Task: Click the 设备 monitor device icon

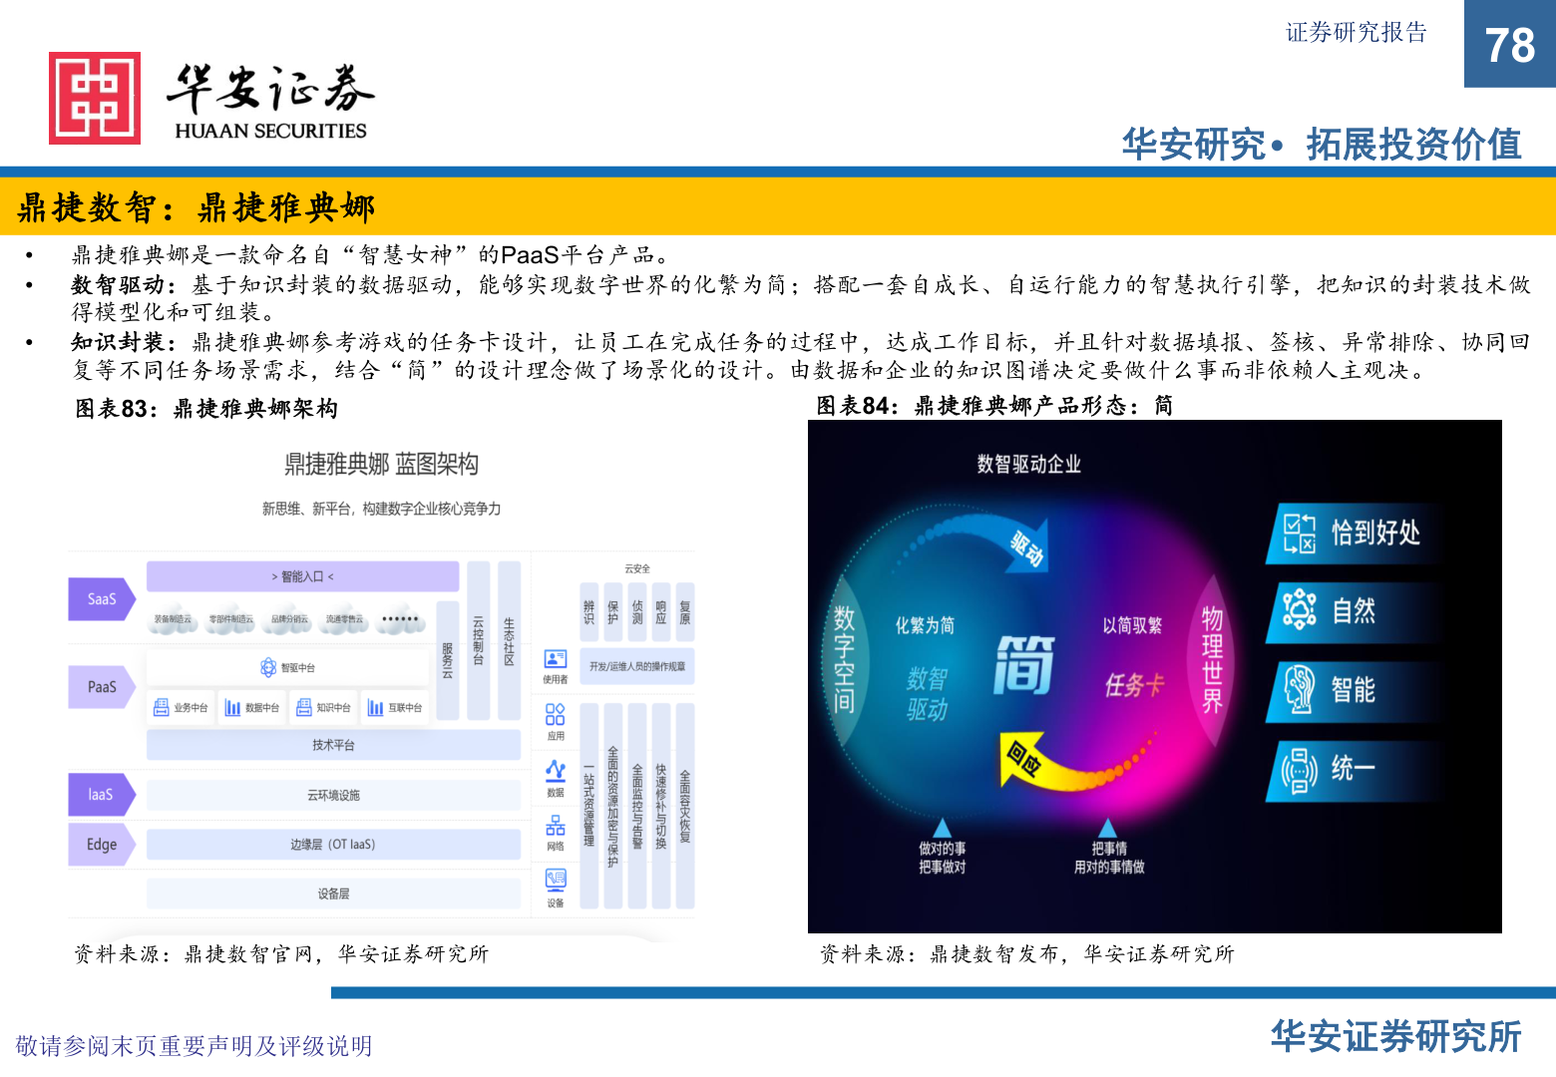Action: pyautogui.click(x=556, y=880)
